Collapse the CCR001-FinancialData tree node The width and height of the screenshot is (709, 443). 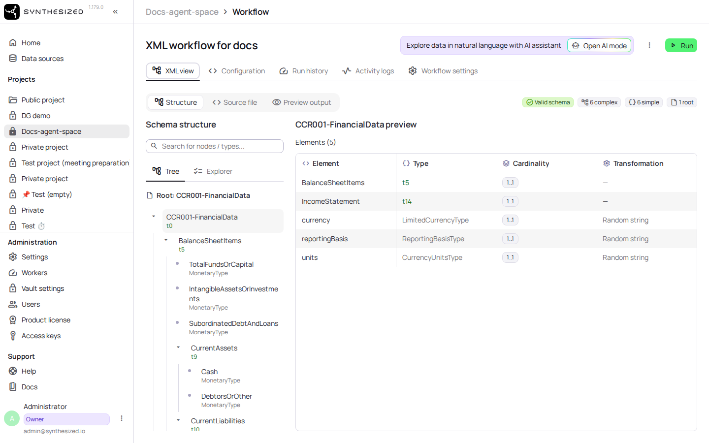click(x=154, y=217)
